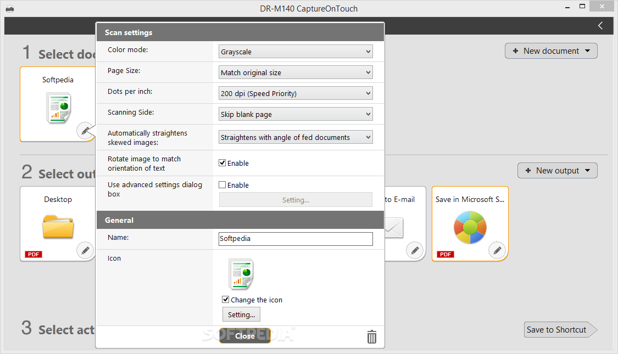
Task: Click the Close button in dialog
Action: point(245,336)
